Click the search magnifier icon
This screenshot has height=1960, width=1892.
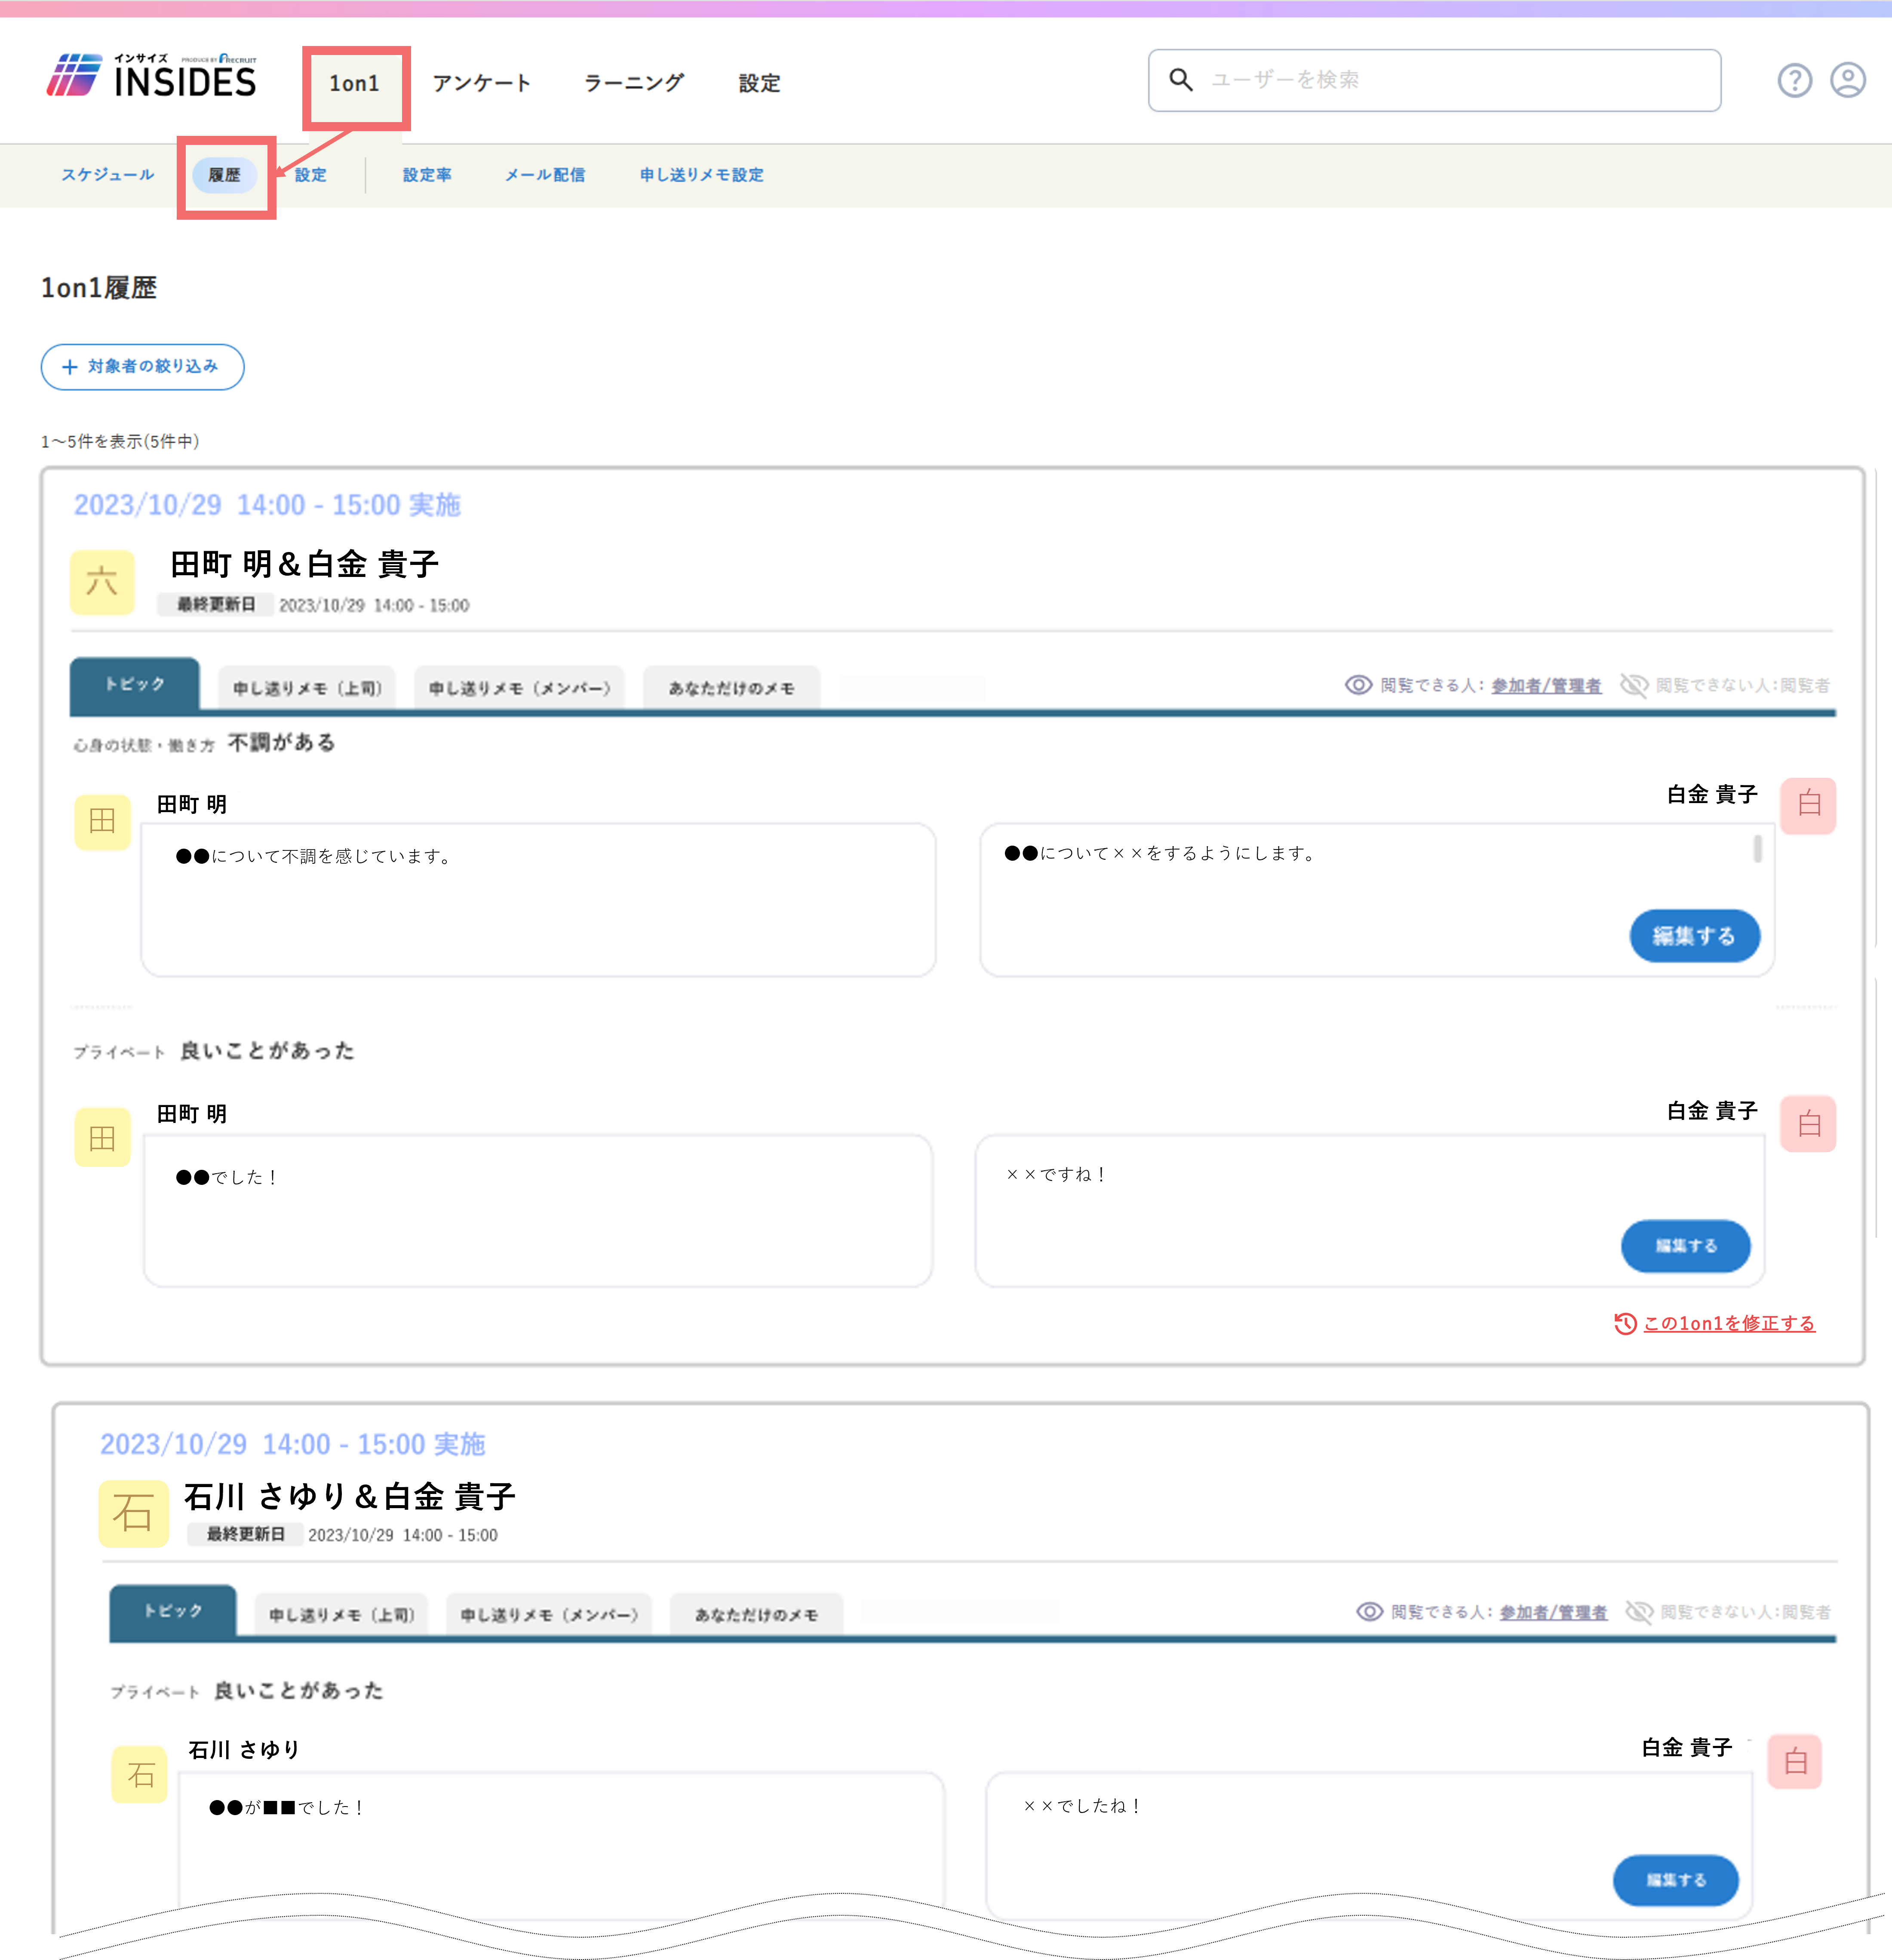(1181, 80)
